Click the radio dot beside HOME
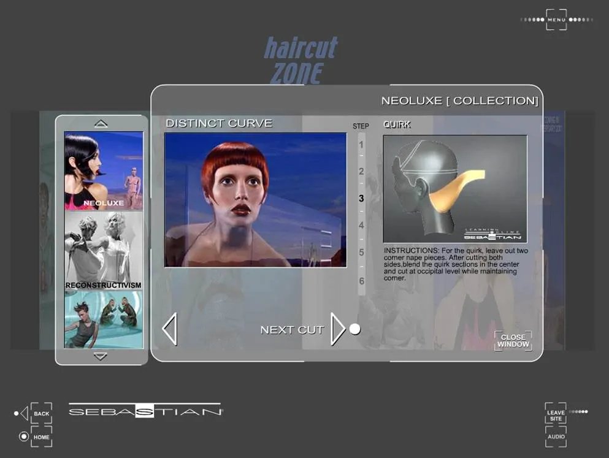This screenshot has height=458, width=609. pyautogui.click(x=23, y=437)
